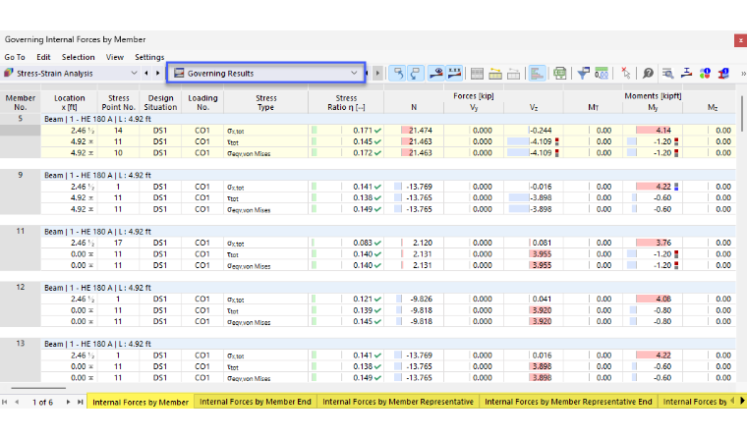
Task: Click the grayed-out table row icon
Action: [x=513, y=74]
